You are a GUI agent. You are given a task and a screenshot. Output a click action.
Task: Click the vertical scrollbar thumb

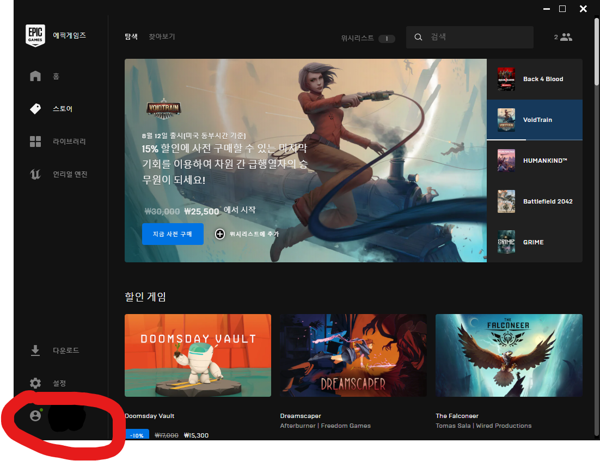click(x=597, y=52)
